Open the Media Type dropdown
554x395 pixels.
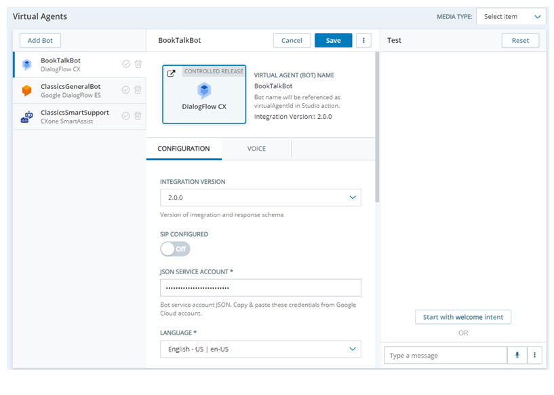511,16
